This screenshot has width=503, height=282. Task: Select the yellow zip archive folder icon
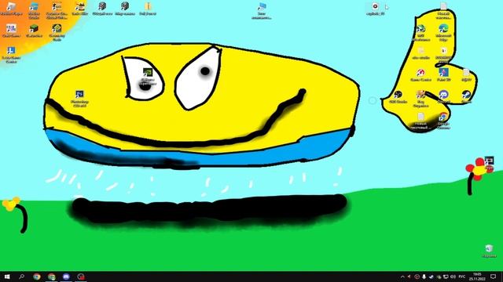(148, 9)
